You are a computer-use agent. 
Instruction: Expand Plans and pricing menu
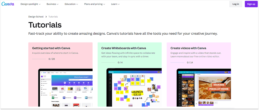[95, 4]
